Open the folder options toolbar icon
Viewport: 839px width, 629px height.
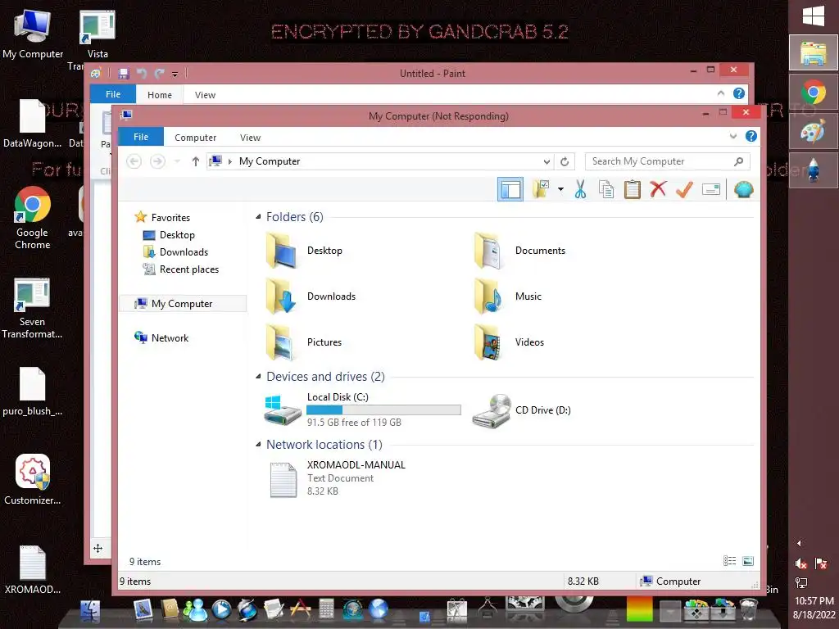tap(542, 189)
